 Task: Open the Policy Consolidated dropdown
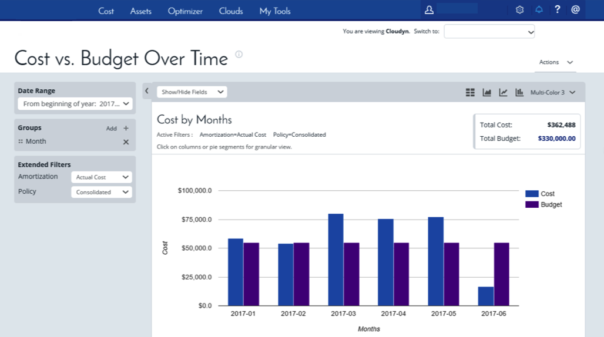(x=102, y=192)
